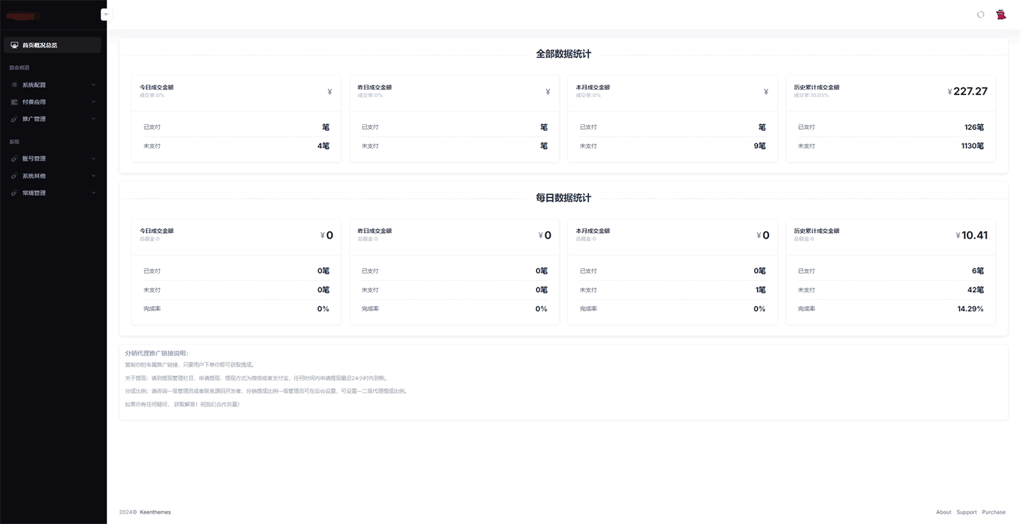Open the user avatar menu at top right
Viewport: 1020px width, 524px height.
[1001, 14]
